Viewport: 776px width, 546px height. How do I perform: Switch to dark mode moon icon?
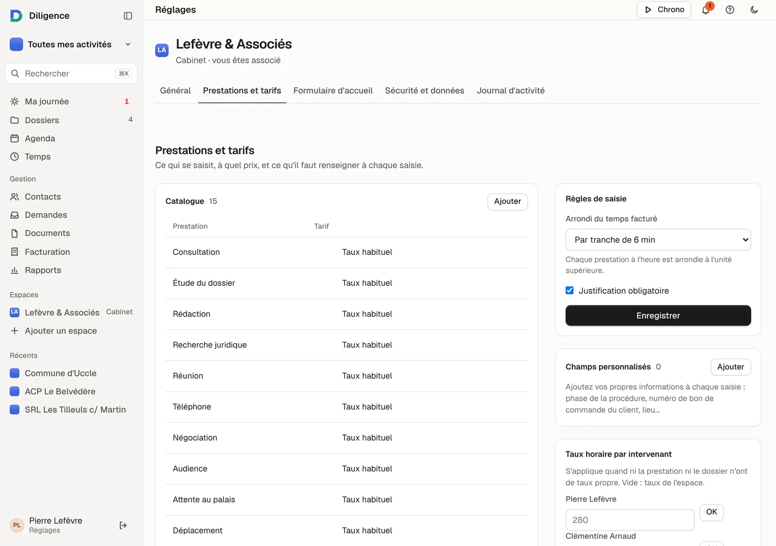(x=754, y=10)
